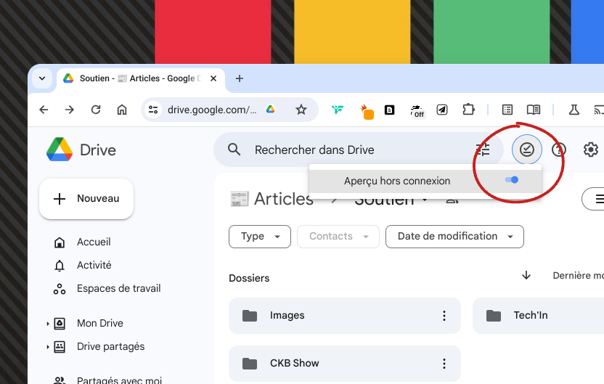Open the CKB Show folder
Image resolution: width=604 pixels, height=384 pixels.
point(344,363)
